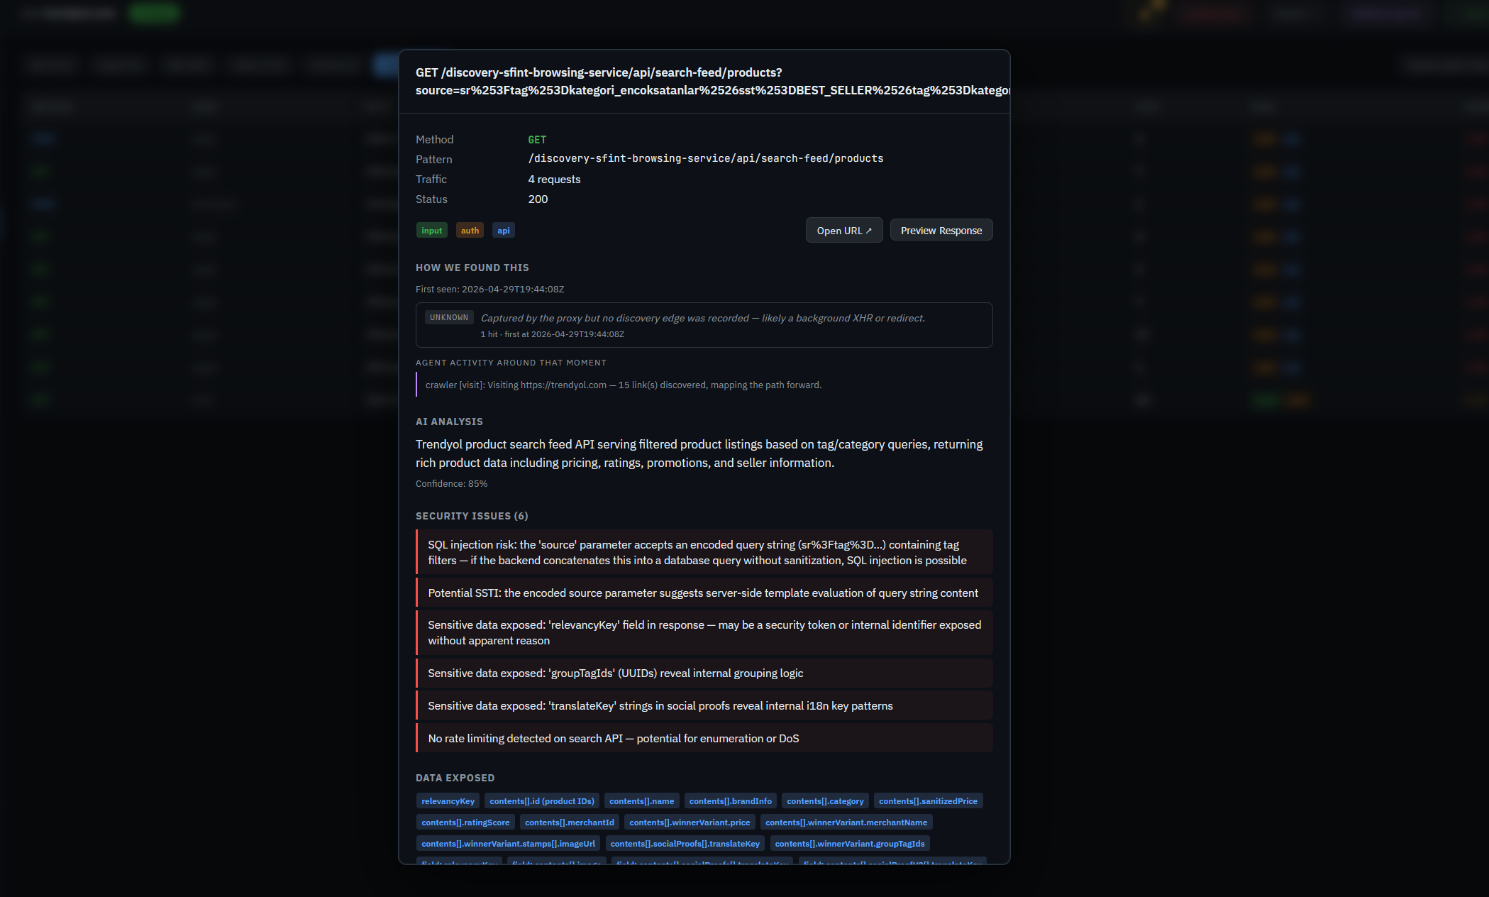
Task: Click the contents[].brandInfo data chip
Action: pos(730,801)
